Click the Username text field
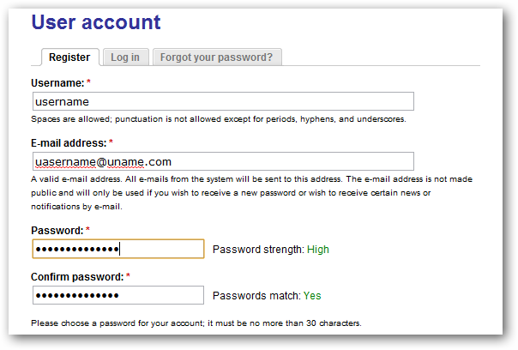Viewport: 518px width, 350px height. [223, 101]
